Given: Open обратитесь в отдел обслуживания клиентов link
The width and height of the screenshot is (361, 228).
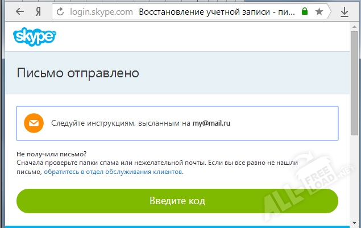Looking at the screenshot, I should 113,172.
